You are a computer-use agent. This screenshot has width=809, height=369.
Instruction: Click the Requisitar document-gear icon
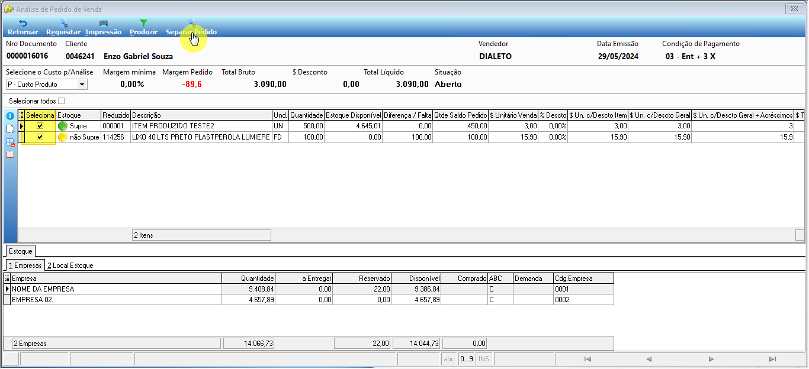pyautogui.click(x=63, y=23)
